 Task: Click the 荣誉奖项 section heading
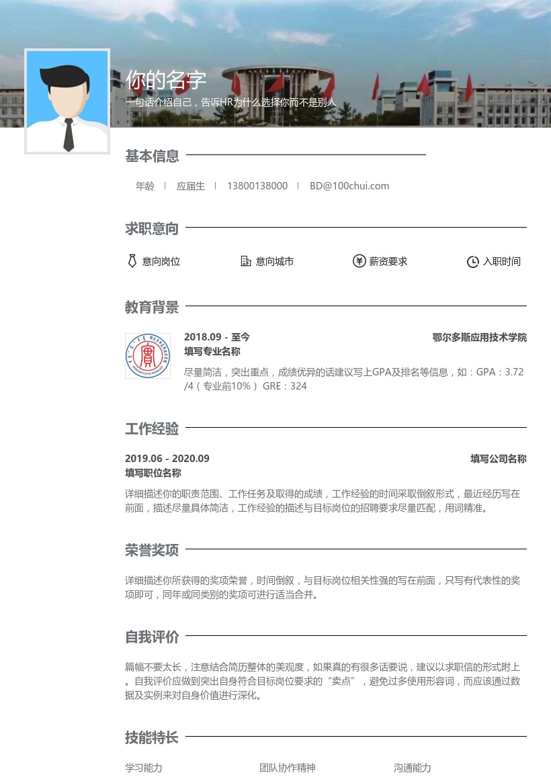coord(152,550)
